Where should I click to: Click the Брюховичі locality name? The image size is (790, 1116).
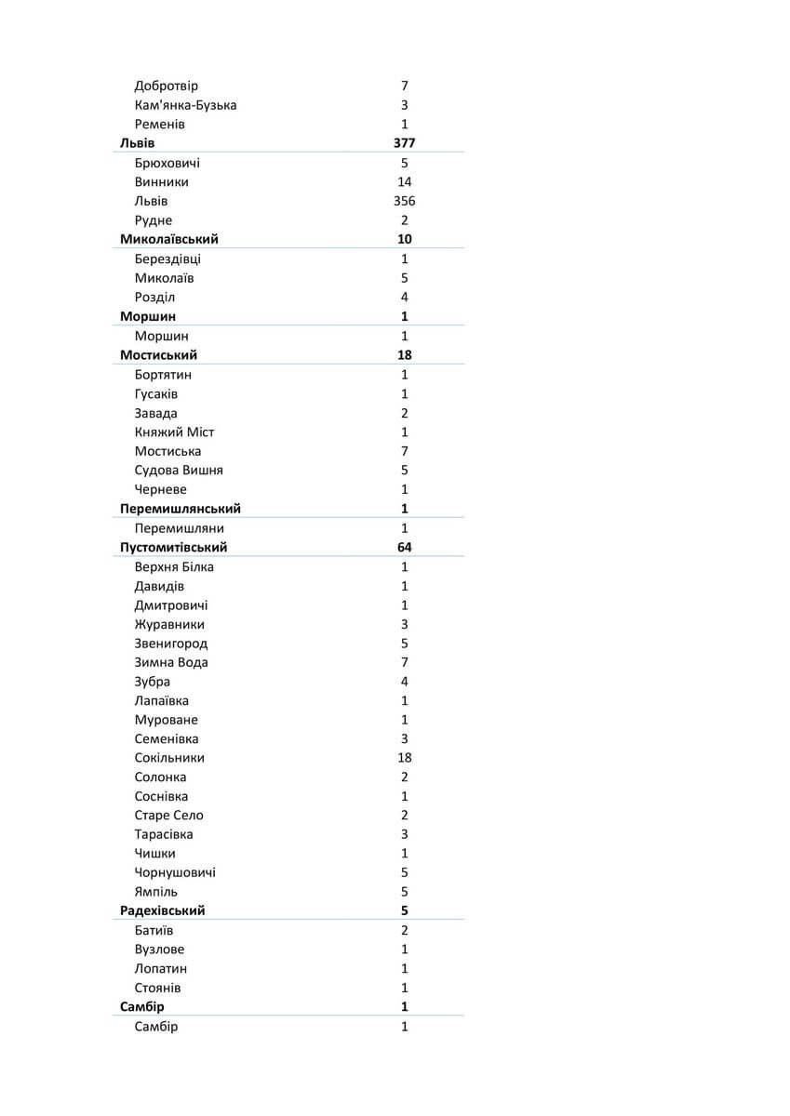coord(167,164)
